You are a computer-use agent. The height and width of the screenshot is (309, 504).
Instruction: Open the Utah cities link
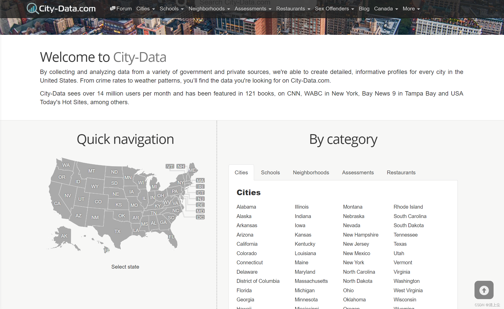pos(399,253)
